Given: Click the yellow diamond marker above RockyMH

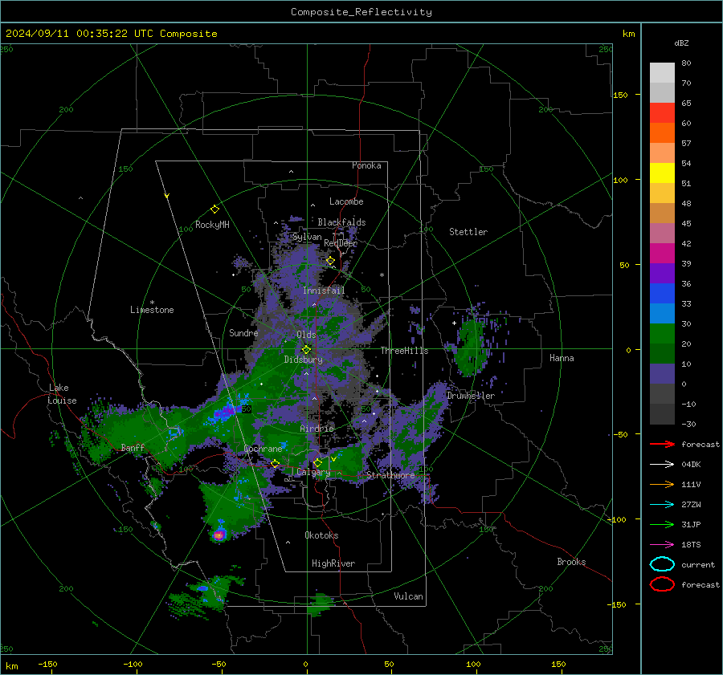Looking at the screenshot, I should [214, 209].
